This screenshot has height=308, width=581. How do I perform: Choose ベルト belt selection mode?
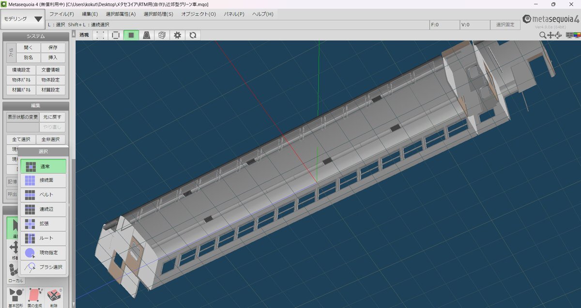point(43,195)
